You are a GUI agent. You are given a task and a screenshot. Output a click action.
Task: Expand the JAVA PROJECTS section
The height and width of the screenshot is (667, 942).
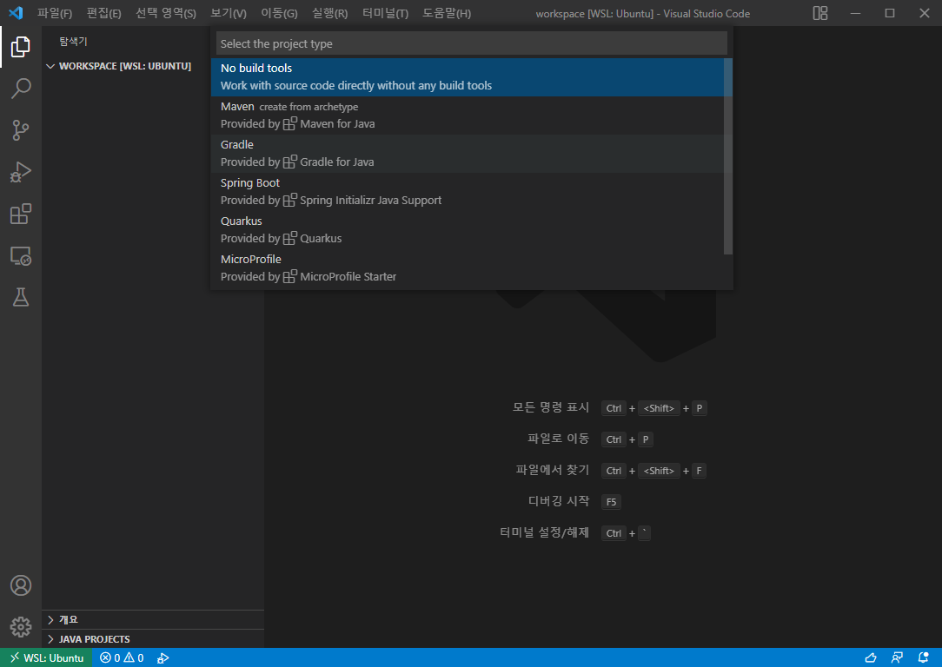(x=153, y=639)
